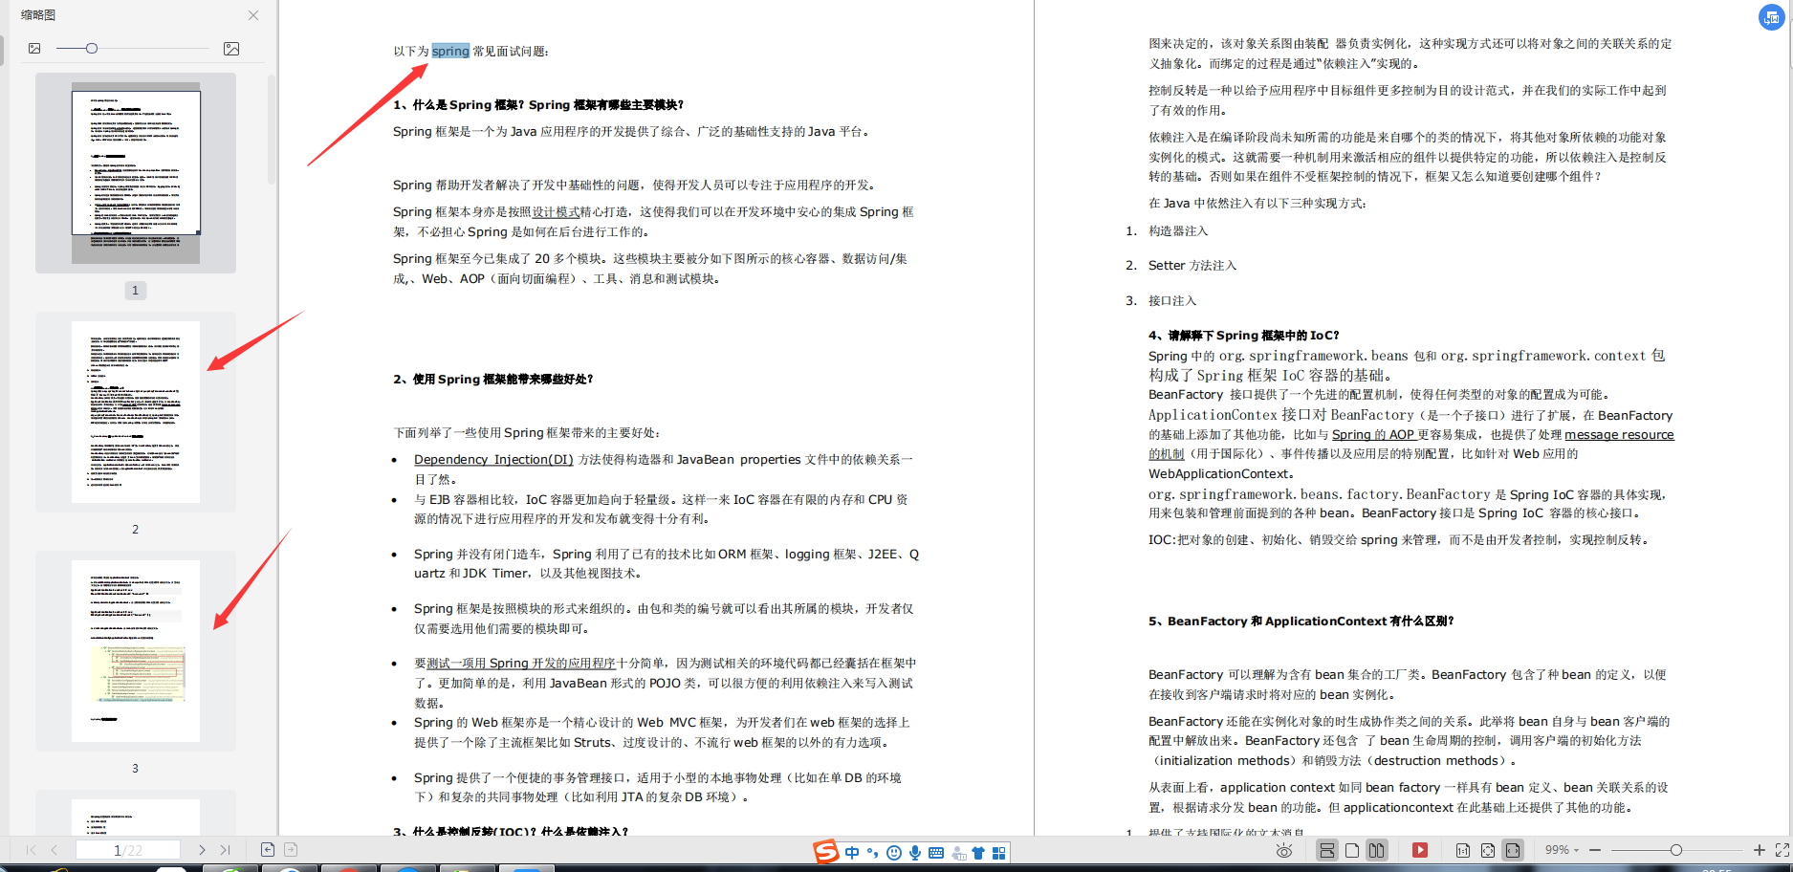Start slideshow play button
1793x872 pixels.
pos(1420,850)
